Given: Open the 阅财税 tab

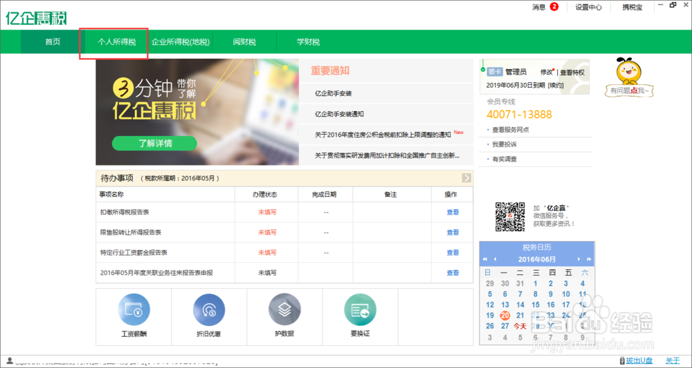Looking at the screenshot, I should pyautogui.click(x=244, y=42).
